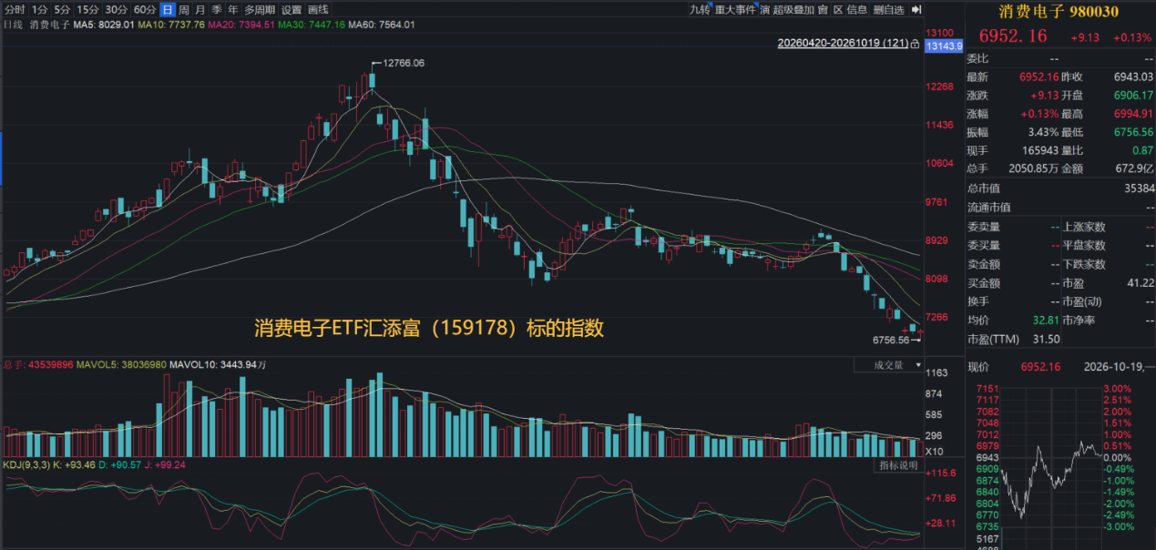Expand the 成交量 indicator dropdown
Viewport: 1156px width, 550px height.
coord(888,365)
